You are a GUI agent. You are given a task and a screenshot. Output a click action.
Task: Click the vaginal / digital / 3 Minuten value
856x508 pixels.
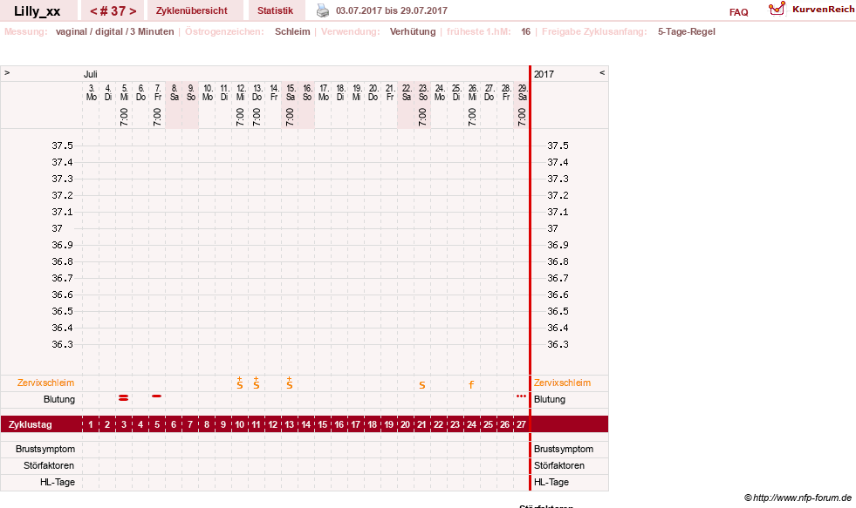pos(114,31)
